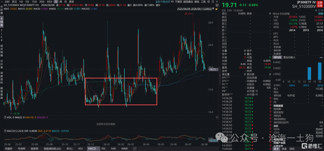Add a new indicator tab with plus icon
The height and width of the screenshot is (151, 324).
coord(135,148)
